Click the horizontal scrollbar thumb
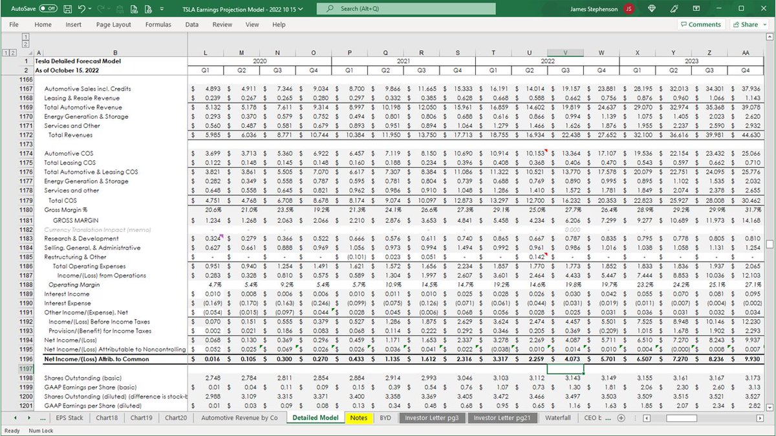The image size is (776, 436). [682, 418]
